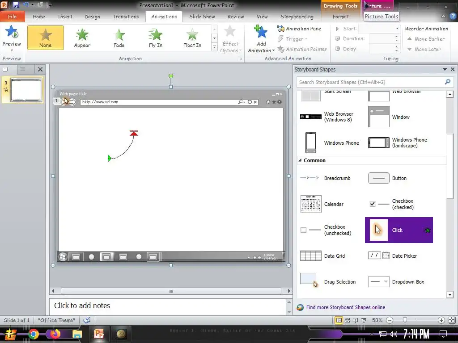Apply the Fly In animation effect
This screenshot has width=458, height=343.
[x=155, y=38]
